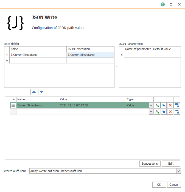Confirm the dialog with OK
Image resolution: width=185 pixels, height=192 pixels.
[159, 185]
